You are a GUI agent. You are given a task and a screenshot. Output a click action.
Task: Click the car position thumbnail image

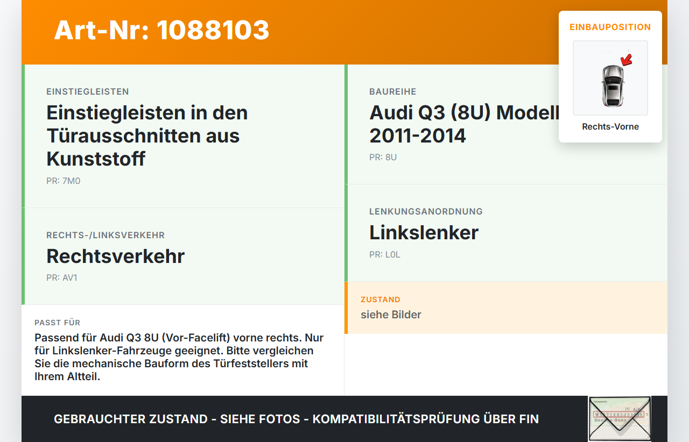(610, 78)
